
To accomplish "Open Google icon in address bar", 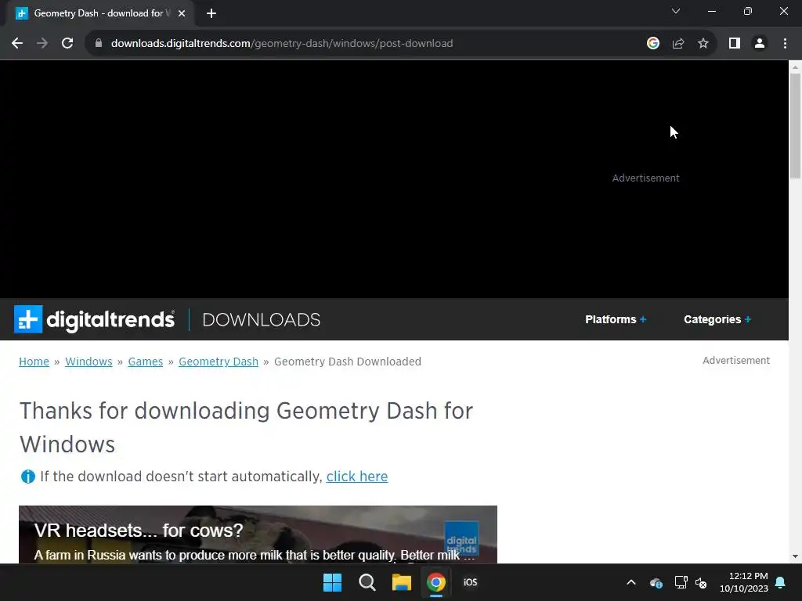I will pos(652,44).
